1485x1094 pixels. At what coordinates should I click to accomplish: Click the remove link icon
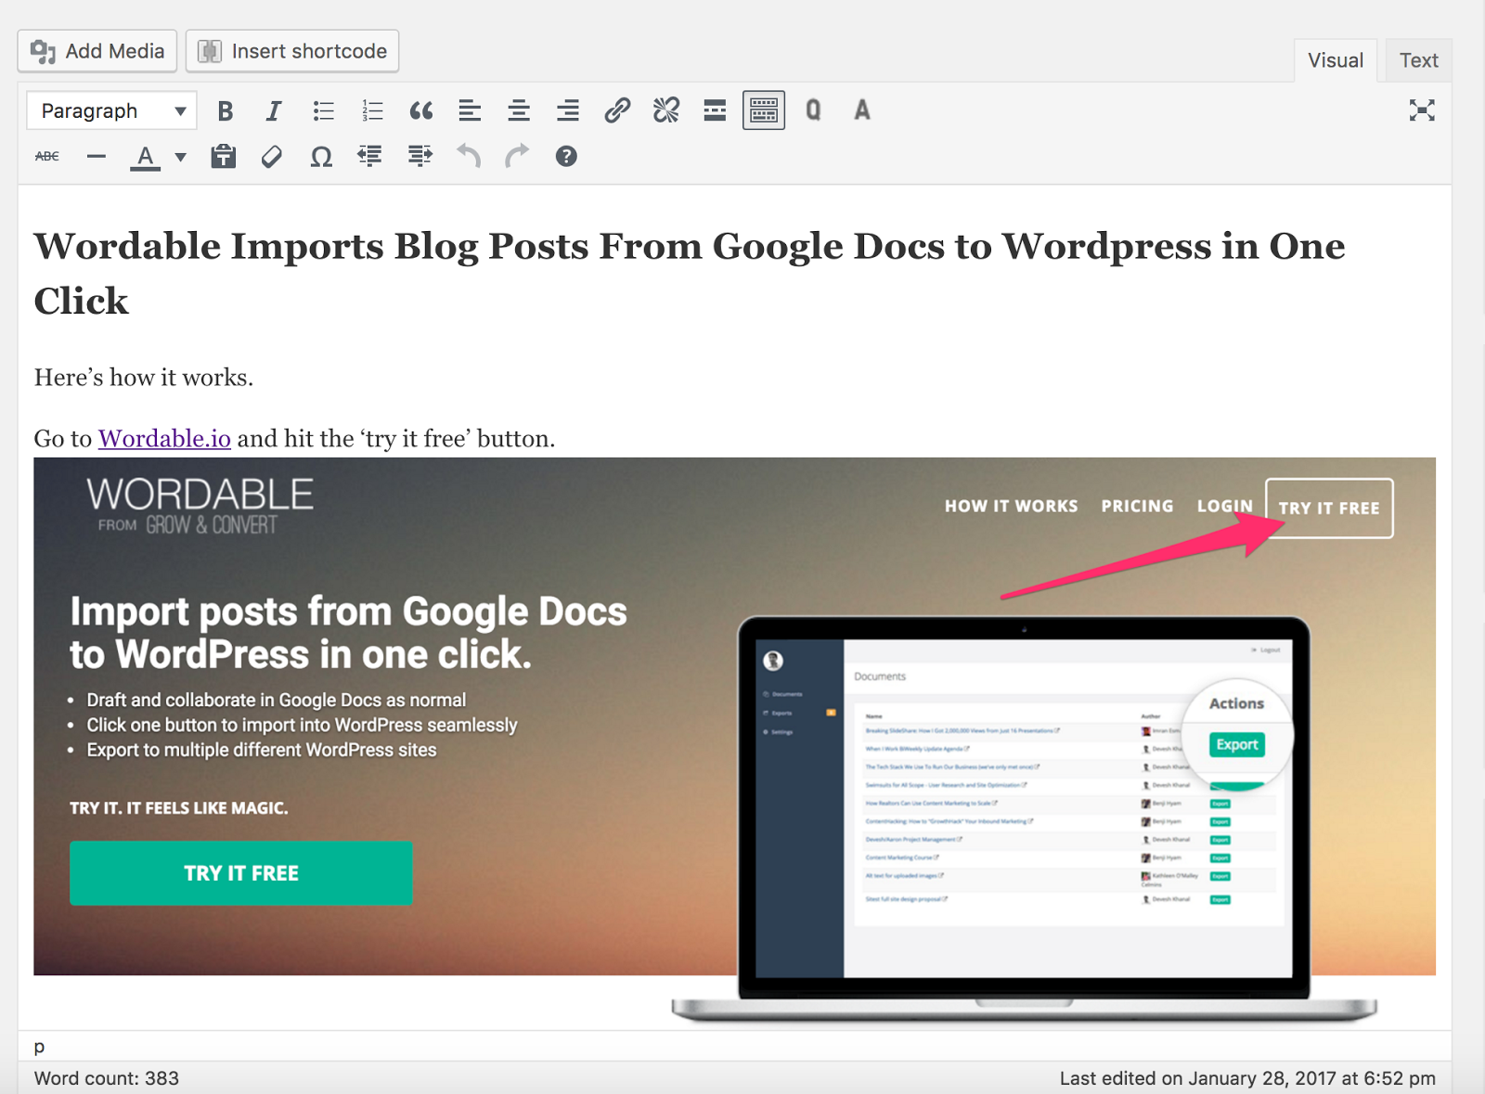tap(665, 111)
